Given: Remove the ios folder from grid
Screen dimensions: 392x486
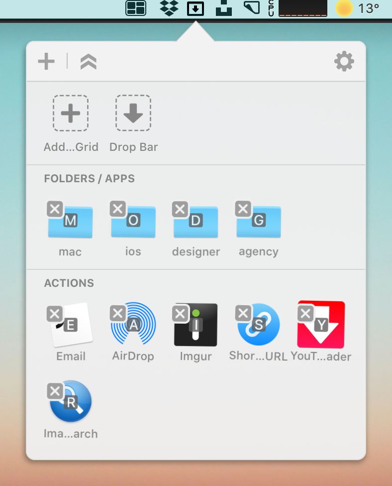Looking at the screenshot, I should (x=118, y=209).
